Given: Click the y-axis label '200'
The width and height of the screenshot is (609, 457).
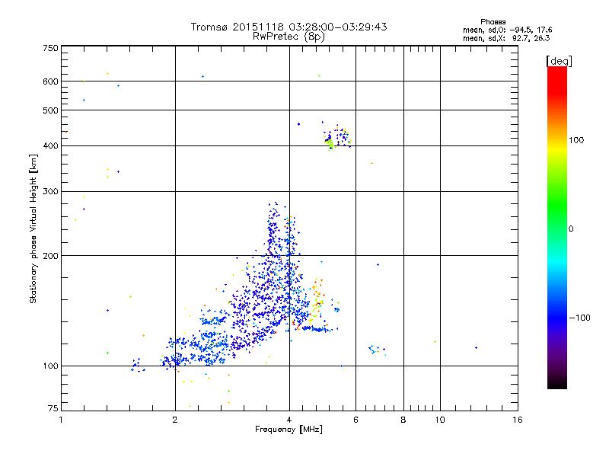Looking at the screenshot, I should click(50, 256).
